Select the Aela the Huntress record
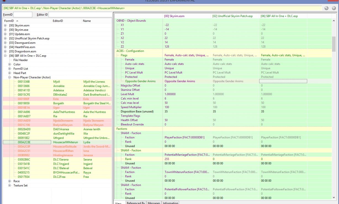Screen dimensions: 339x204 57,112
